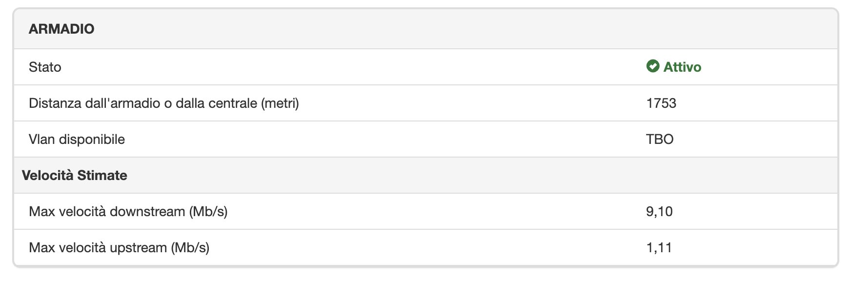Screen dimensions: 851x281
Task: Click the word 'disponibile' in Vlan label
Action: pos(92,139)
